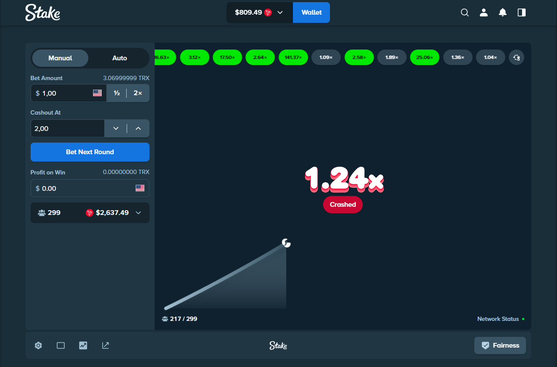Screen dimensions: 557x367
Task: Click the 0.00000000 TRX profit value
Action: pyautogui.click(x=126, y=172)
